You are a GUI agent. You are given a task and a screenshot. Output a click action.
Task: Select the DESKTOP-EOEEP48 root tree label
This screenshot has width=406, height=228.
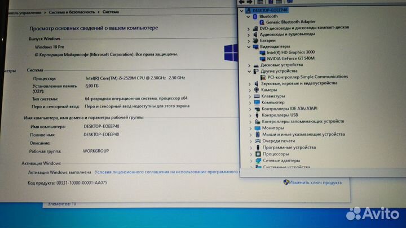(270, 10)
